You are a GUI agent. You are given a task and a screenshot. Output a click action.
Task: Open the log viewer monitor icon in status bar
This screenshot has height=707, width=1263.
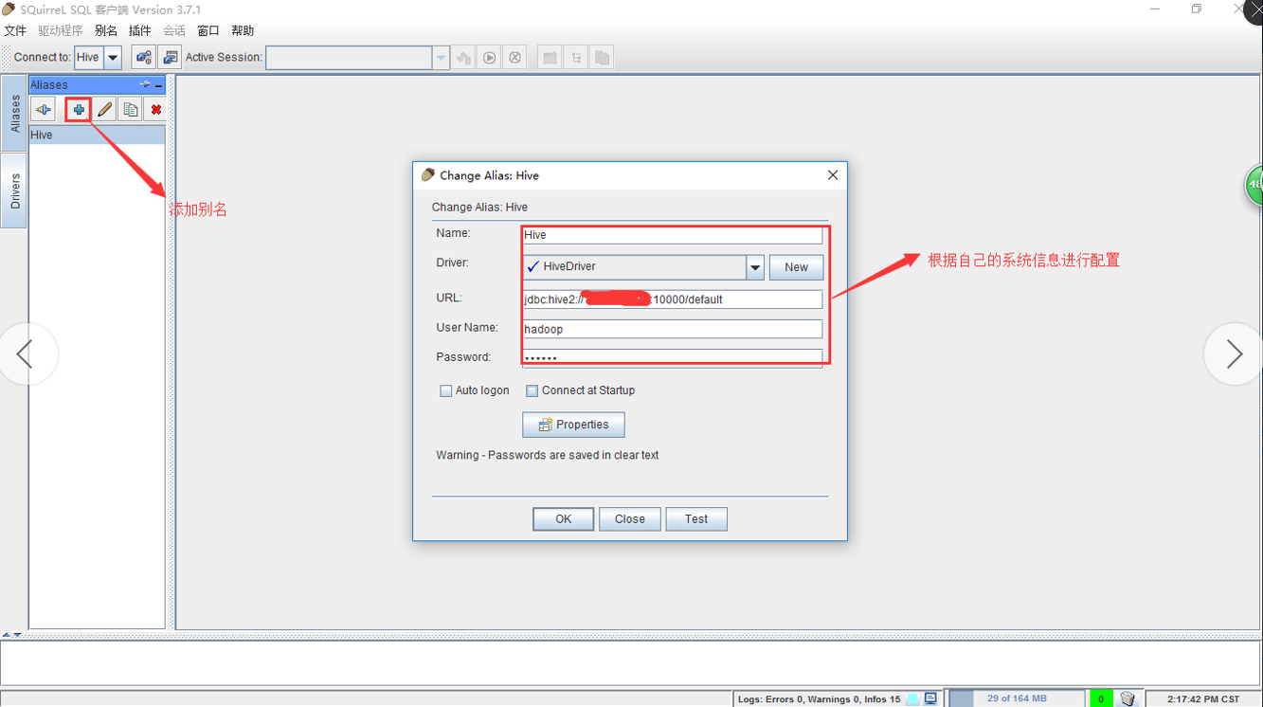click(x=930, y=698)
